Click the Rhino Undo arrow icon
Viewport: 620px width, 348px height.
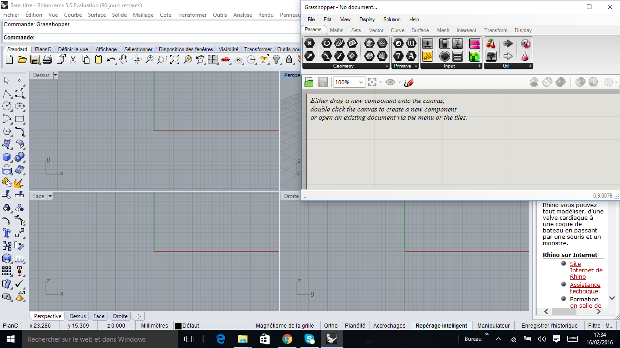111,59
